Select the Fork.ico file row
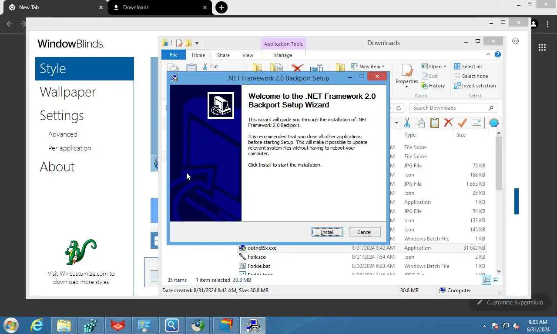This screenshot has height=334, width=557. [x=362, y=257]
